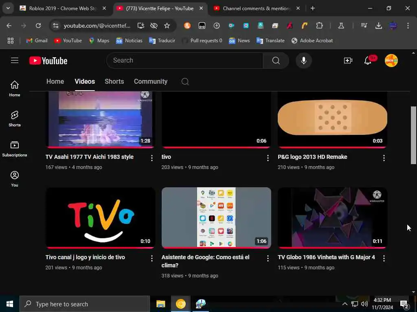The width and height of the screenshot is (417, 312).
Task: Open the Adobe Acrobat bookmark
Action: 312,41
